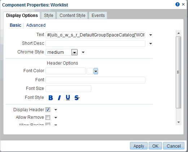This screenshot has width=188, height=152.
Task: Toggle Bold font style for header
Action: pos(51,97)
